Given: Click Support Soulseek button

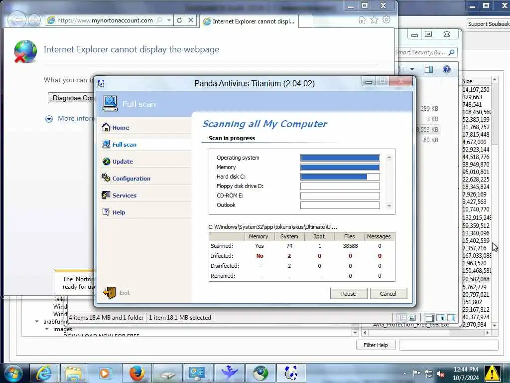Looking at the screenshot, I should tap(488, 24).
